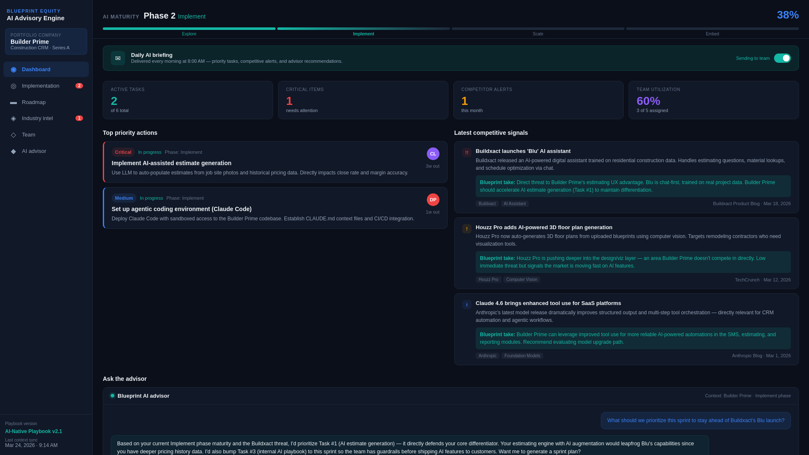Image resolution: width=809 pixels, height=455 pixels.
Task: Click 'Context: Builder Prime · Implement phase' label
Action: click(748, 396)
